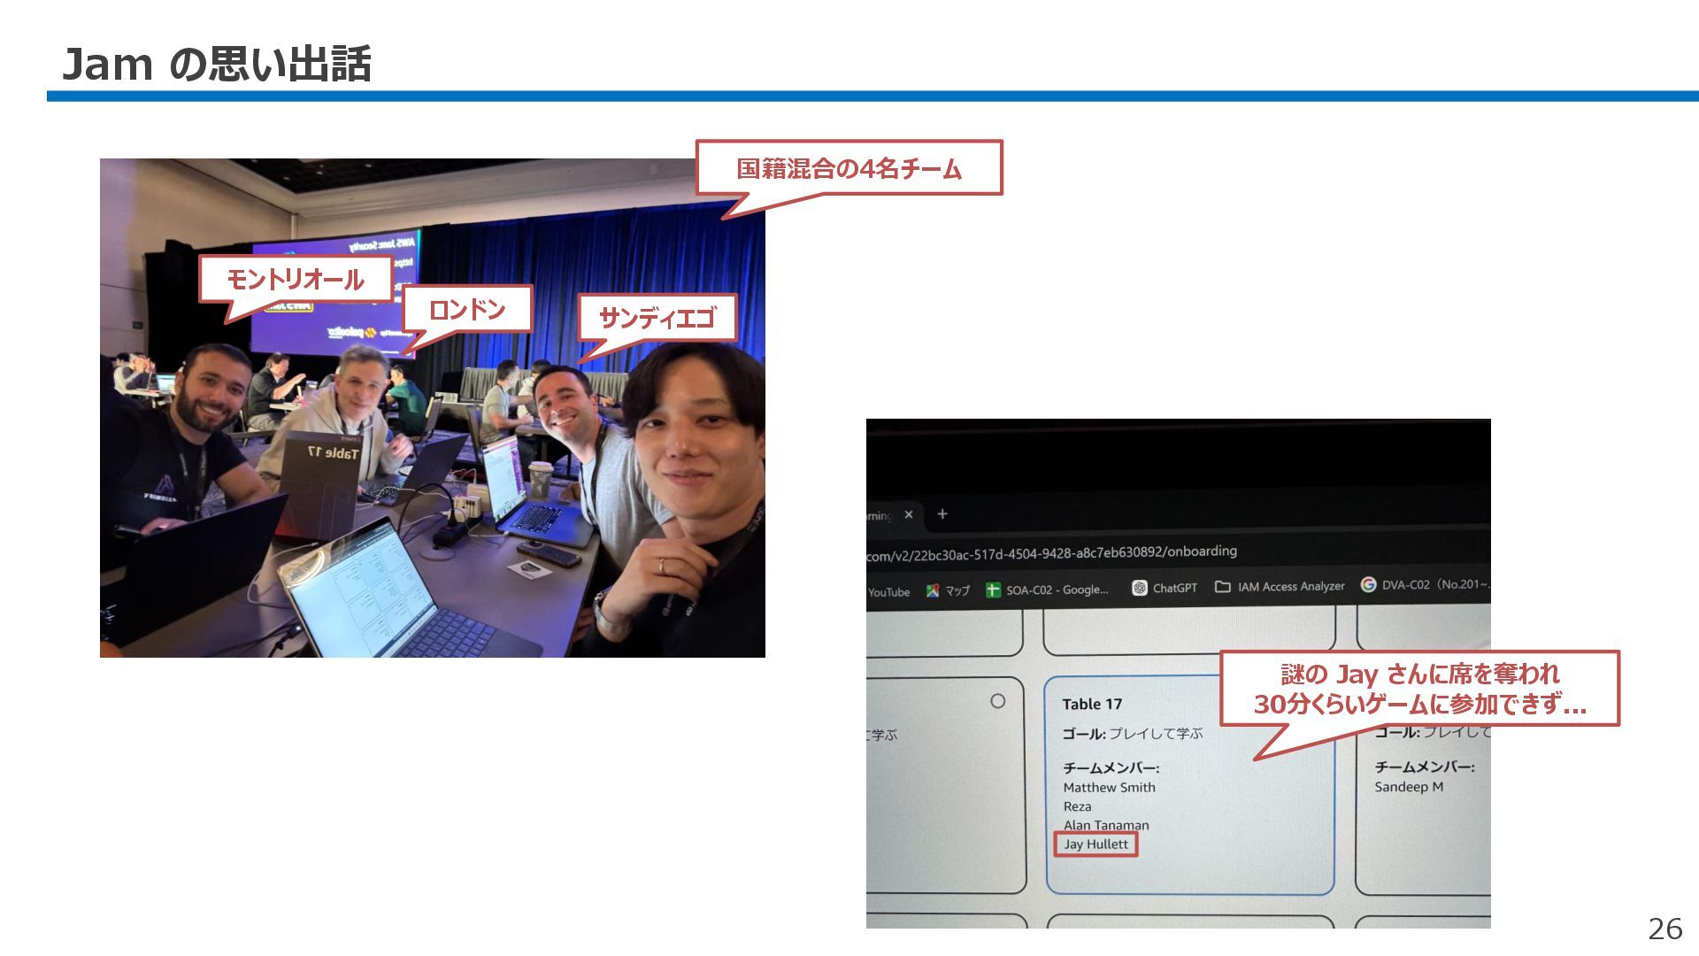
Task: Open a new tab with the plus icon
Action: (942, 513)
